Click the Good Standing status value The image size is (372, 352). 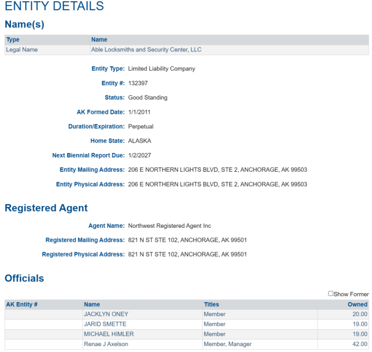coord(148,97)
